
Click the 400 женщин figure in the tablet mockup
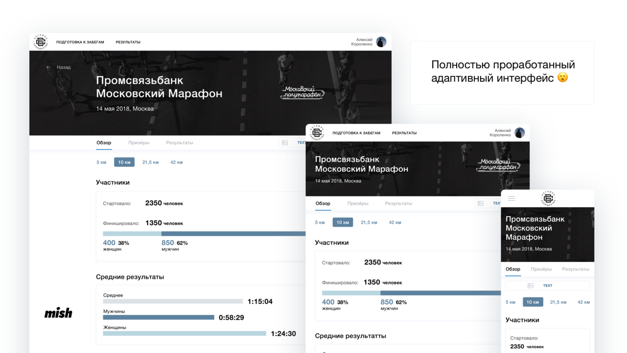click(335, 305)
